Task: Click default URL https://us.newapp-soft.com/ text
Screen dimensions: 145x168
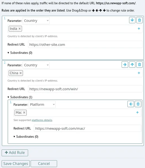Action: [116, 3]
